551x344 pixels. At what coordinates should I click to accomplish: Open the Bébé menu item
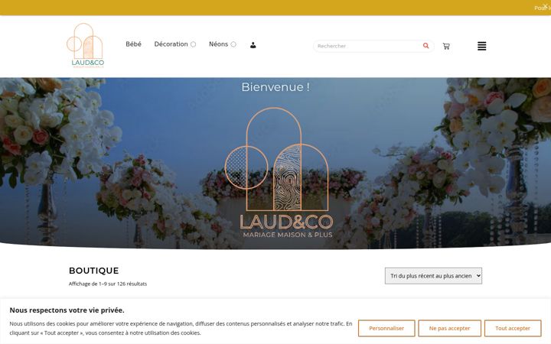click(x=133, y=44)
